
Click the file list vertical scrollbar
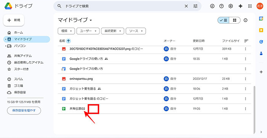pos(254,109)
